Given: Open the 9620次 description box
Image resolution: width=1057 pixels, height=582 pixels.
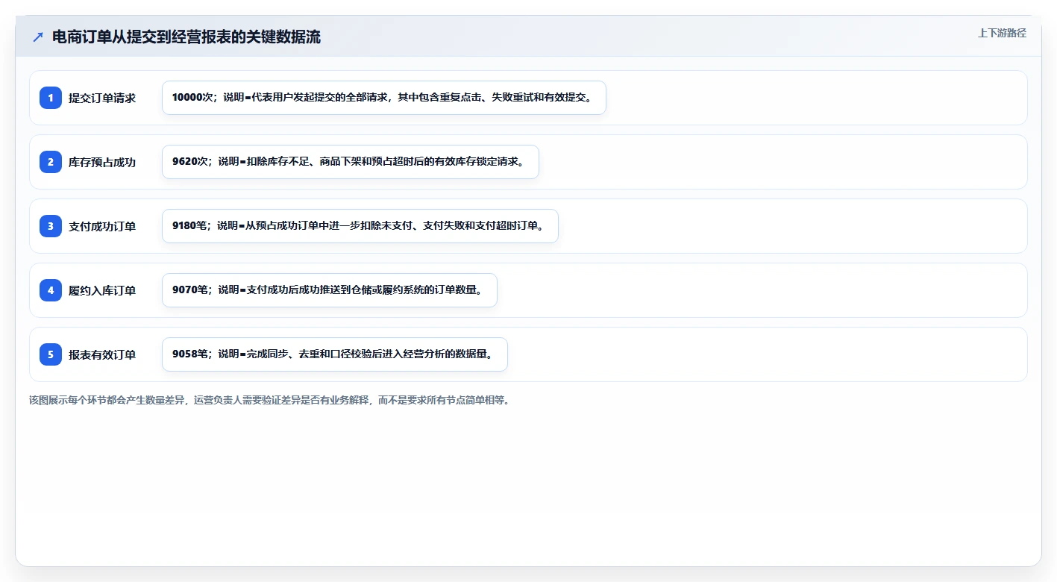Looking at the screenshot, I should pyautogui.click(x=351, y=162).
